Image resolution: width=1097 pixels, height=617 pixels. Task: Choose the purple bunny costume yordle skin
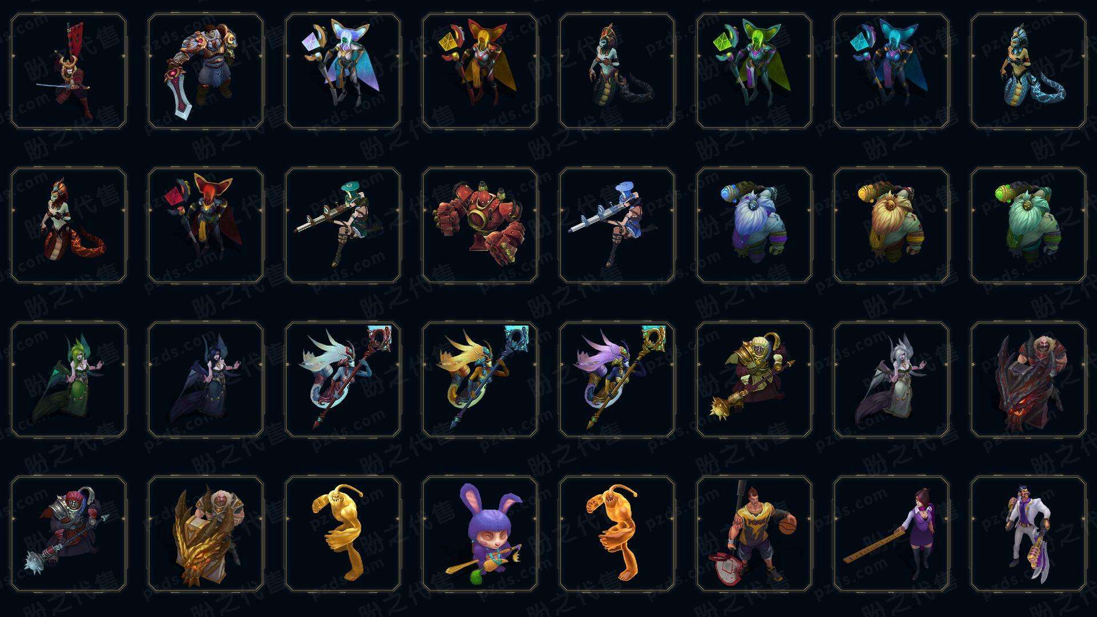pos(480,534)
